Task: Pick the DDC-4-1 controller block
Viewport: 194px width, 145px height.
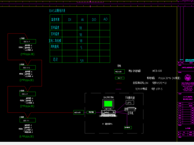Action: pos(28,41)
